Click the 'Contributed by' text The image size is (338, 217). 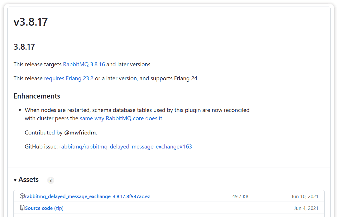[44, 132]
